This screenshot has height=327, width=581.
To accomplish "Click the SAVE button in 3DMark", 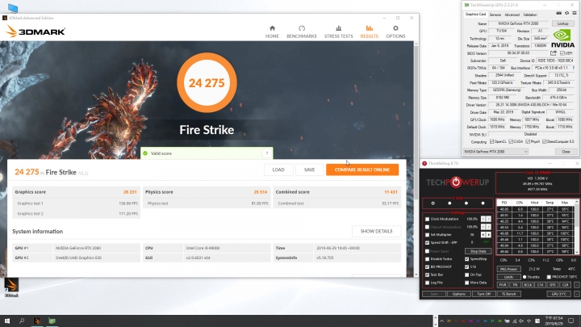I will click(309, 170).
